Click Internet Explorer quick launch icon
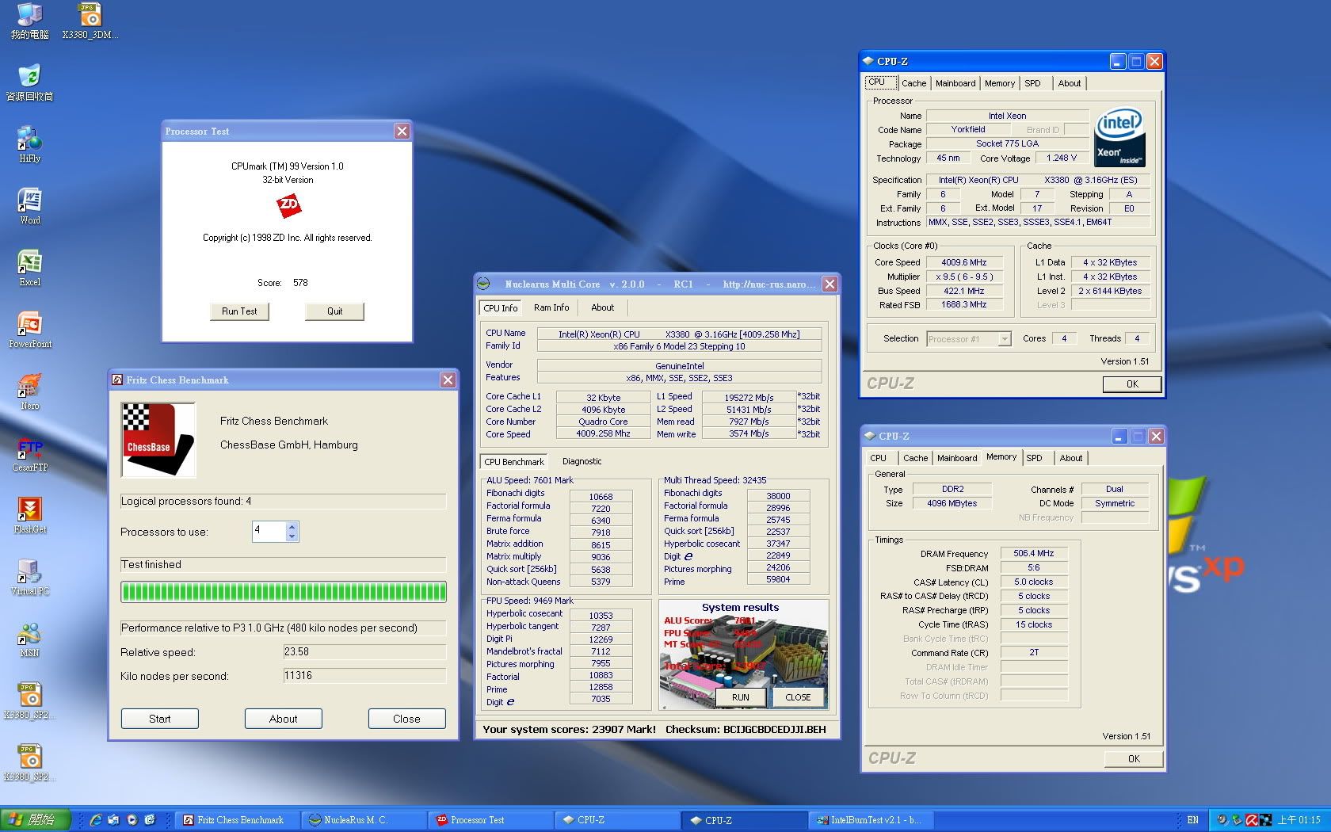Image resolution: width=1331 pixels, height=832 pixels. tap(95, 820)
